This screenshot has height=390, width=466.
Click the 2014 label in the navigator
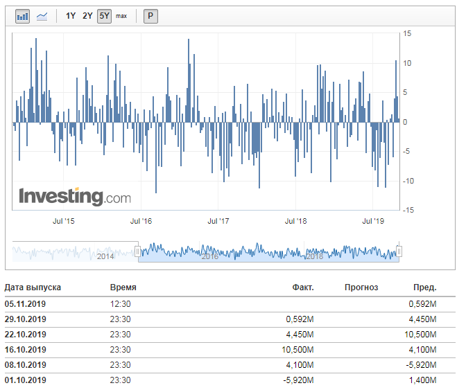(105, 256)
